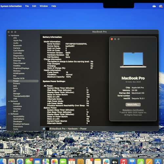Select Wi-Fi under Network
The image size is (164, 164).
[x=15, y=112]
